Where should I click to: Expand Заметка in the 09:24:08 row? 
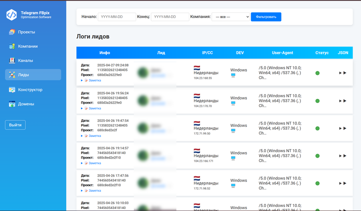pyautogui.click(x=91, y=80)
